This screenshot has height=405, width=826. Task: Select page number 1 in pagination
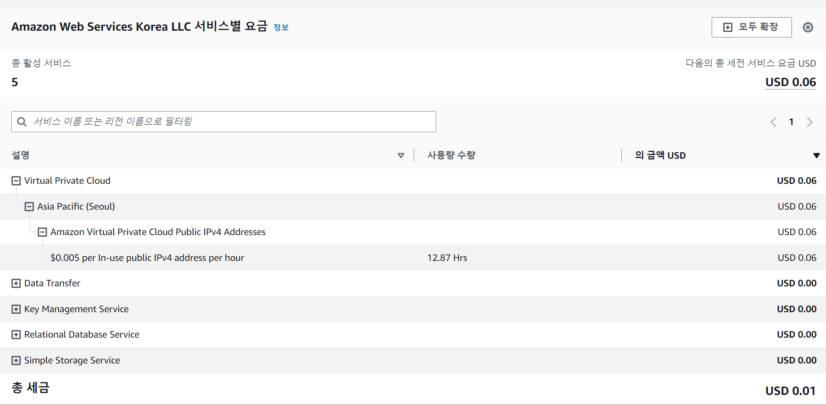coord(791,122)
